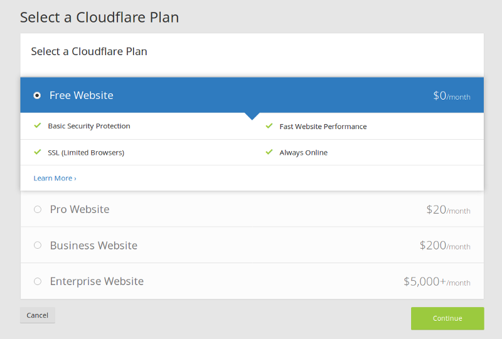Cancel the plan selection
This screenshot has width=502, height=339.
pos(38,315)
